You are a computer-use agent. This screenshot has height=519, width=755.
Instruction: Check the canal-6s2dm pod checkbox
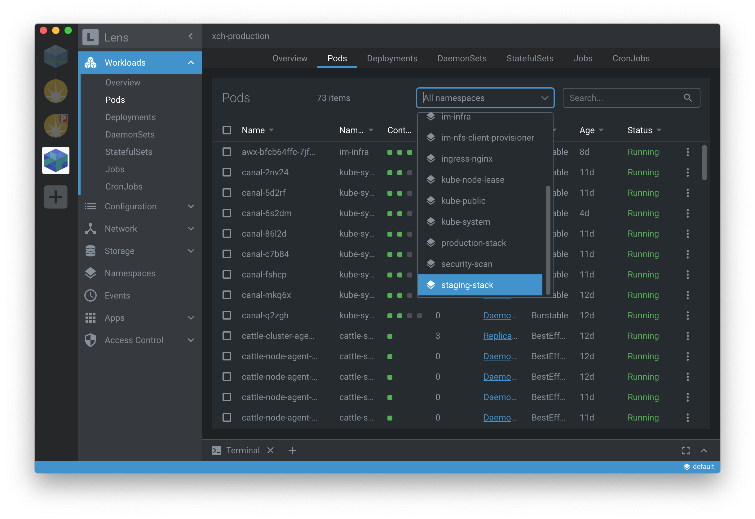(227, 213)
